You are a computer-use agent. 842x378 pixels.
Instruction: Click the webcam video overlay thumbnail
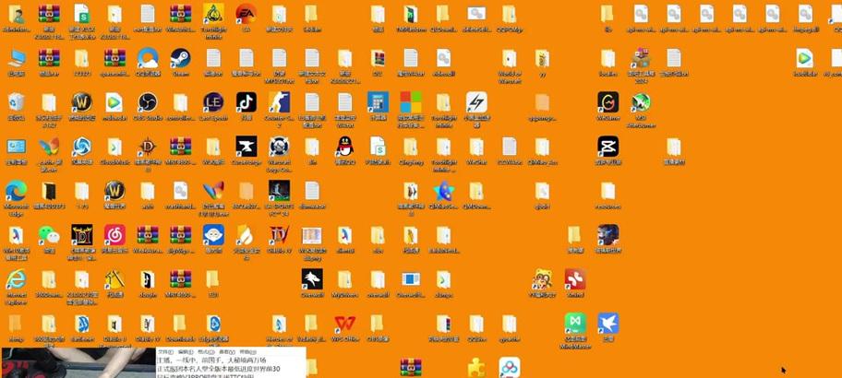(x=78, y=363)
